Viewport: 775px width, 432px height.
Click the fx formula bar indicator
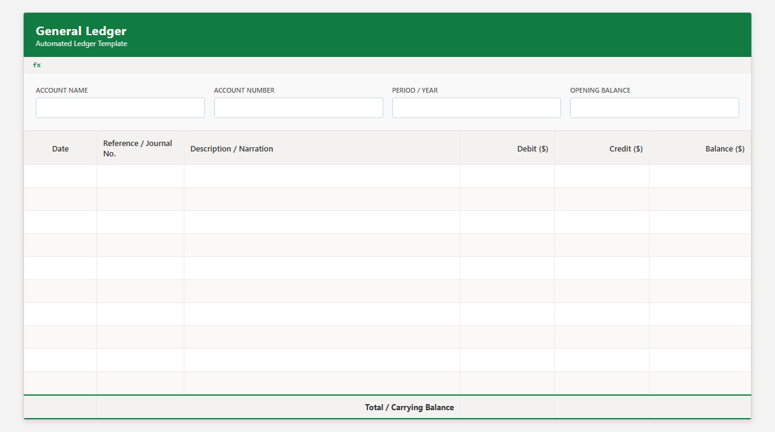[37, 65]
